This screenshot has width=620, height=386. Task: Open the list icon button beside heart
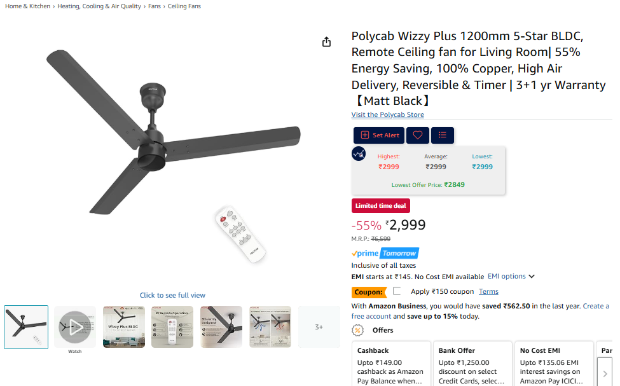[443, 135]
